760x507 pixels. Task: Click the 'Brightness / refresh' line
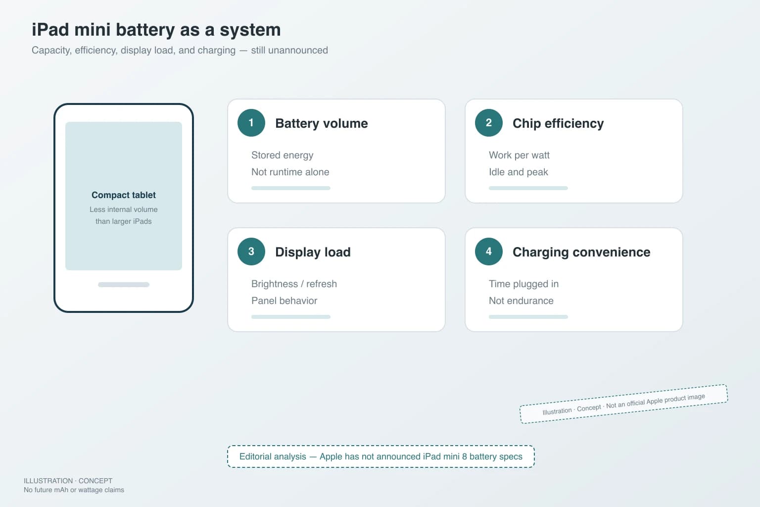coord(294,284)
